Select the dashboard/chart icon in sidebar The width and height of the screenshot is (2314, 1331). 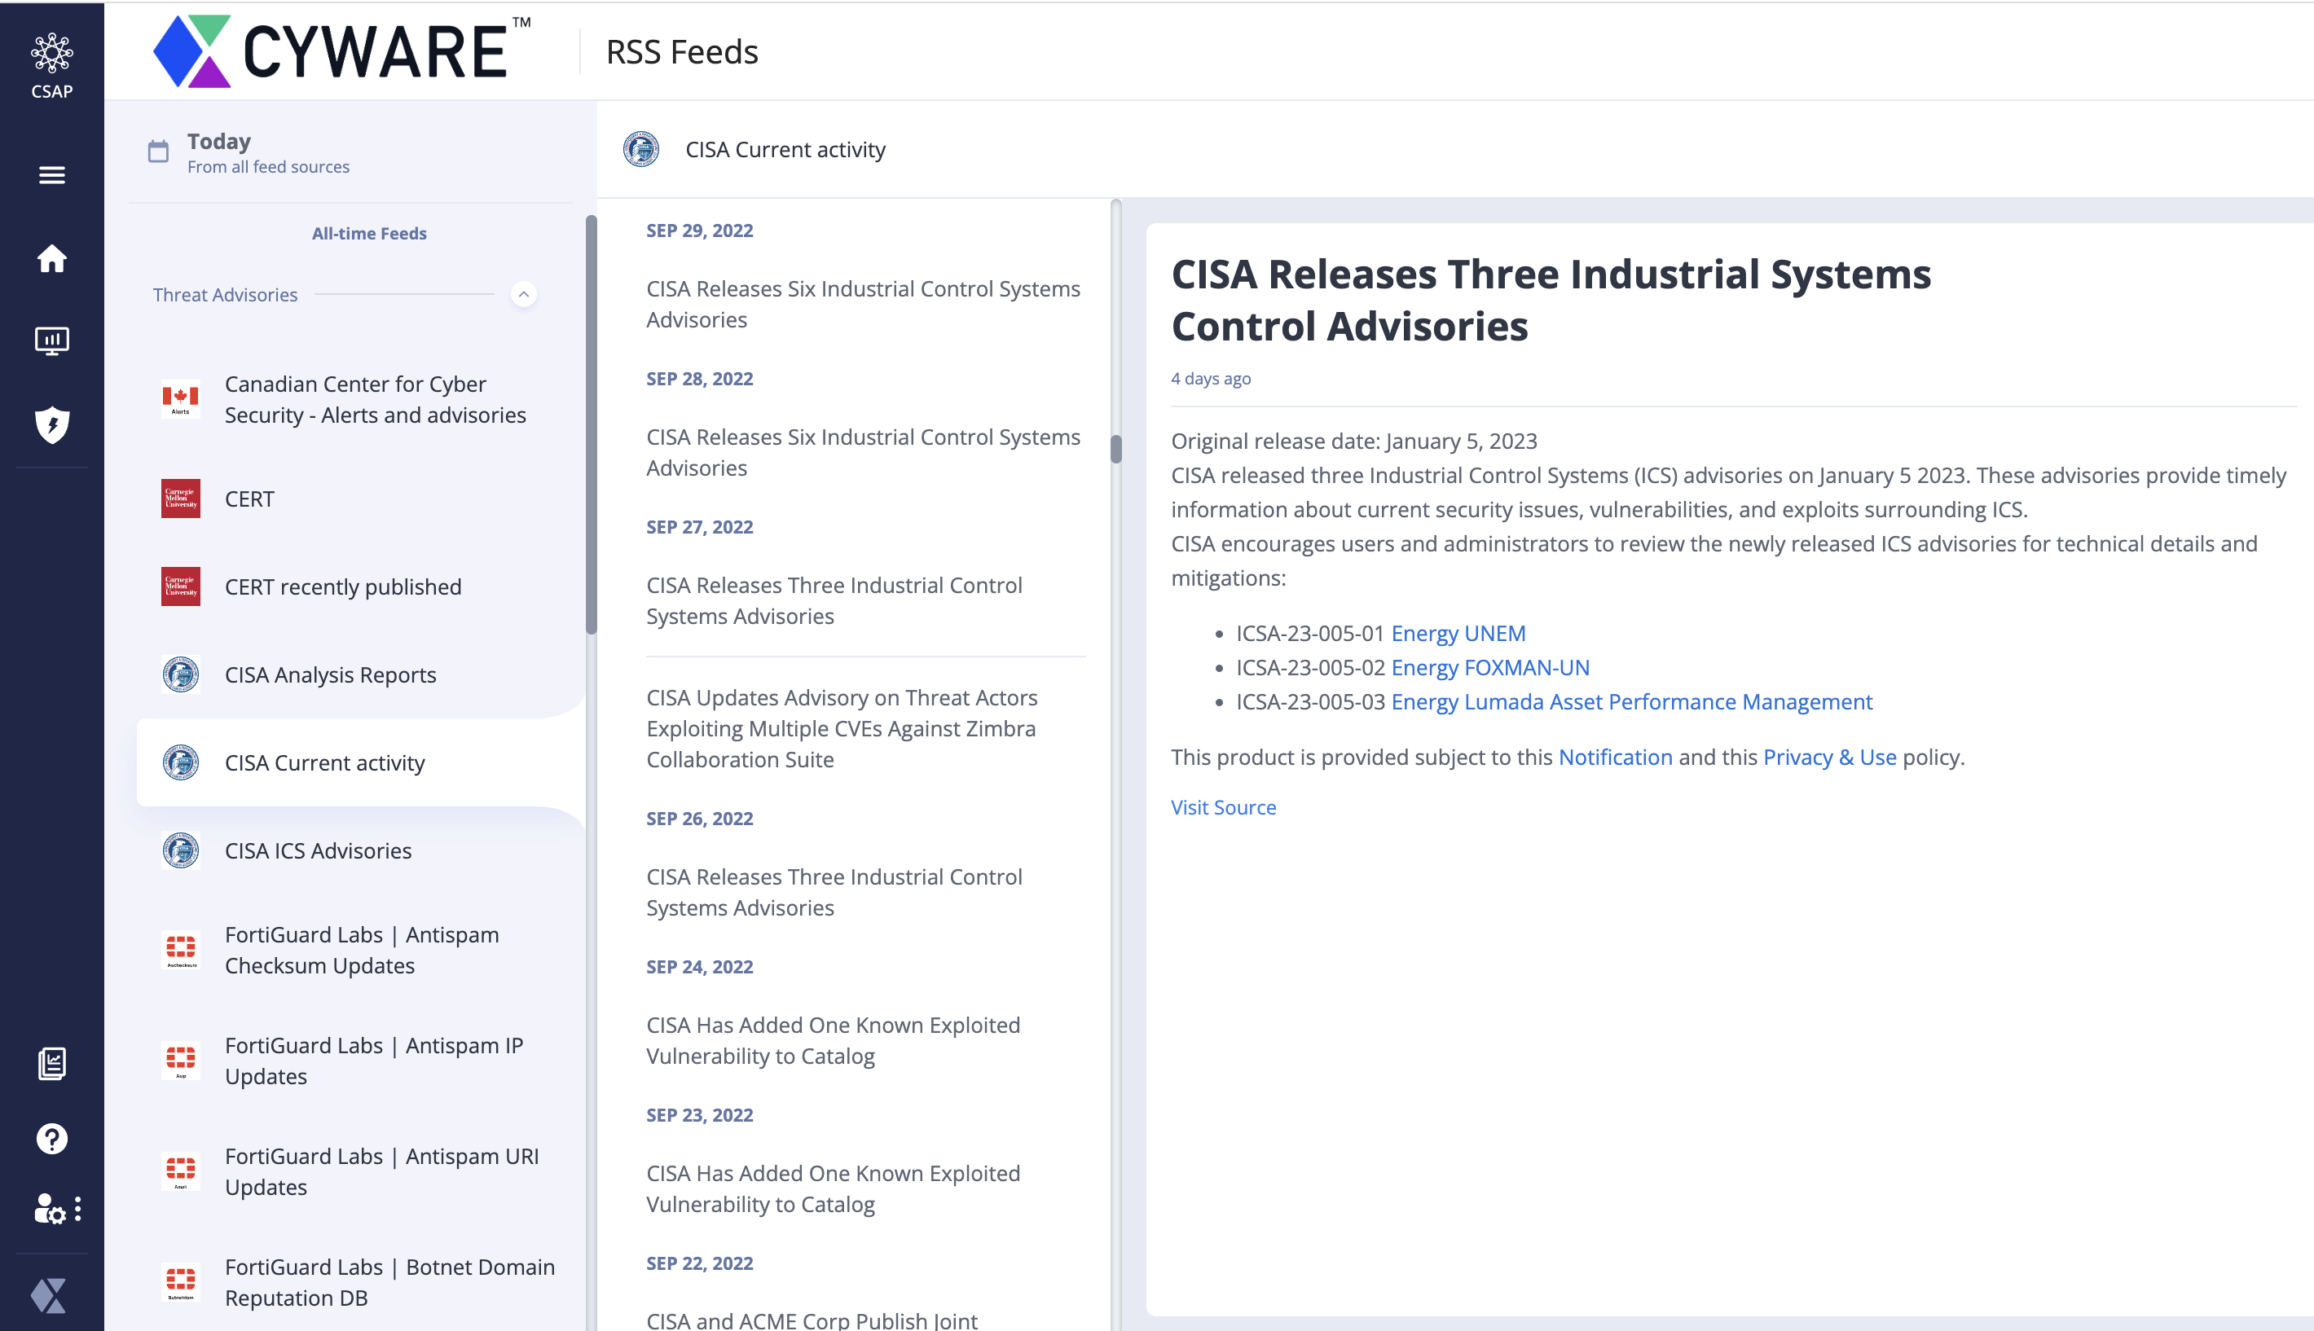[51, 340]
